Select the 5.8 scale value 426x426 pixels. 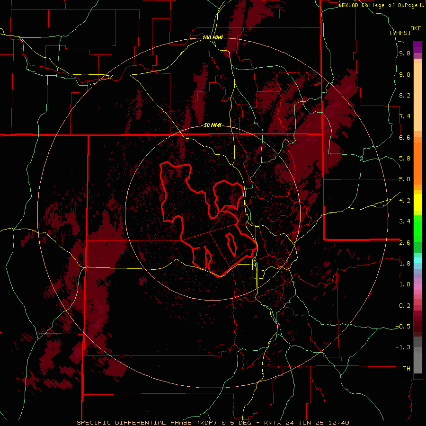click(x=405, y=159)
